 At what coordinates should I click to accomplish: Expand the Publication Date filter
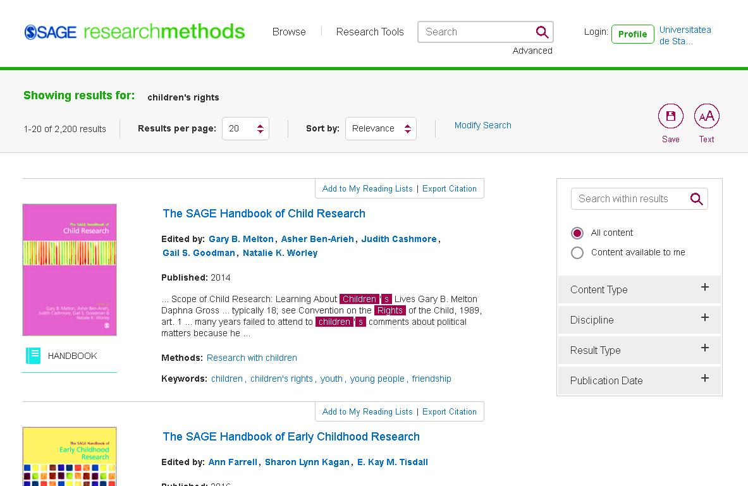coord(639,380)
